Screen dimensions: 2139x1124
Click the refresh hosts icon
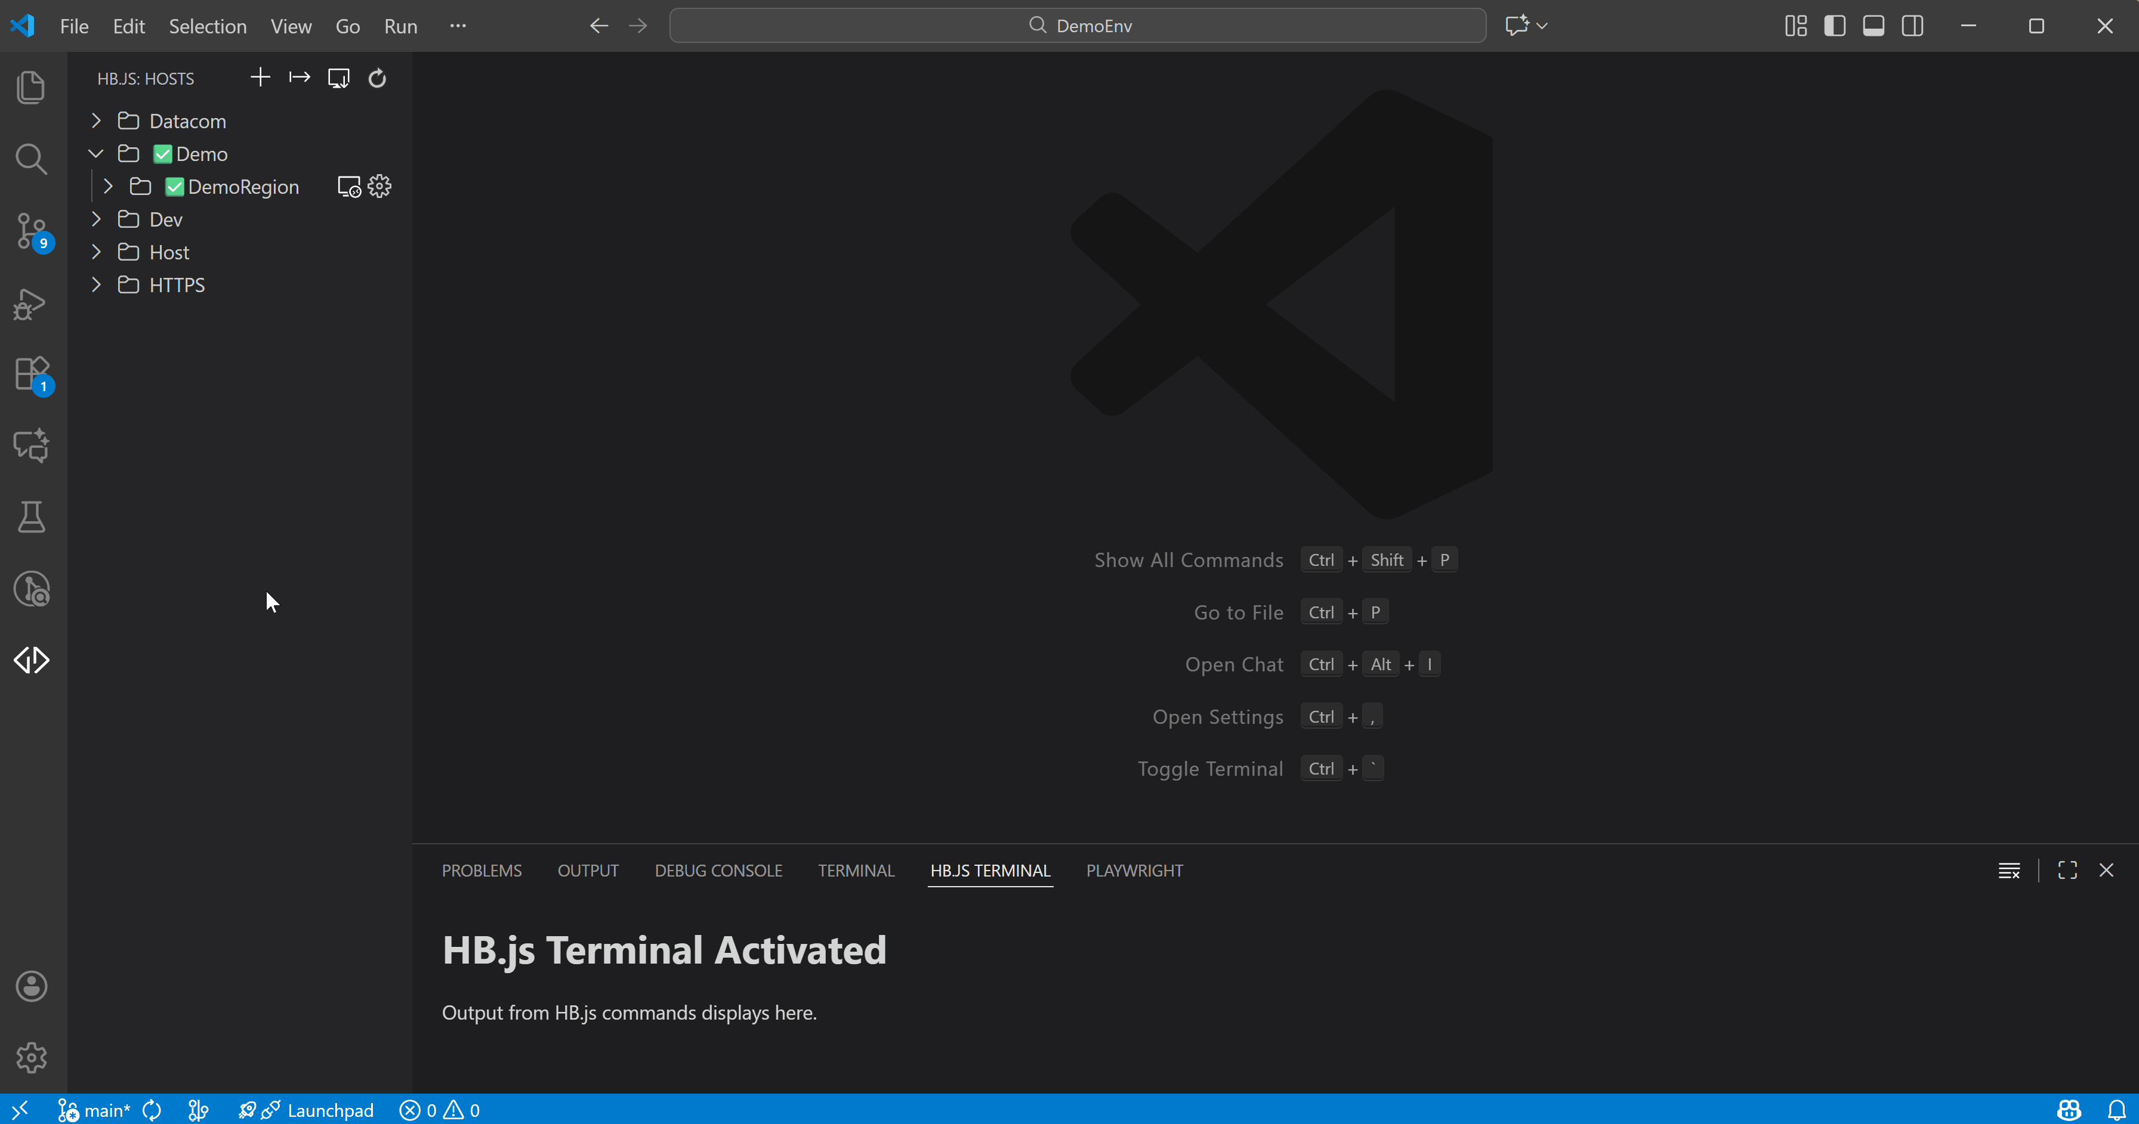[x=377, y=78]
